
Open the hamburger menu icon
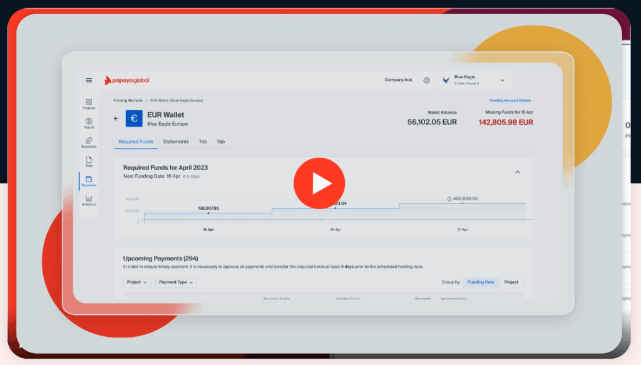tap(89, 81)
